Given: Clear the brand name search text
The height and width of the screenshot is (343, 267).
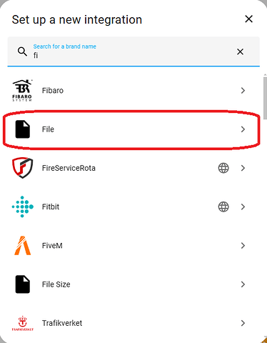Looking at the screenshot, I should coord(240,51).
